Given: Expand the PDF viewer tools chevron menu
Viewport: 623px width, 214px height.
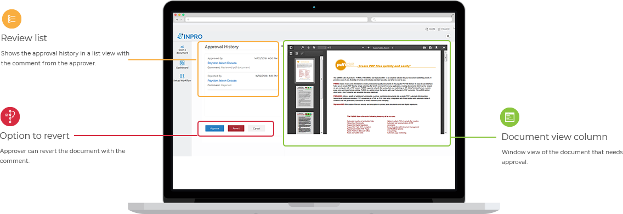Looking at the screenshot, I should [x=444, y=48].
